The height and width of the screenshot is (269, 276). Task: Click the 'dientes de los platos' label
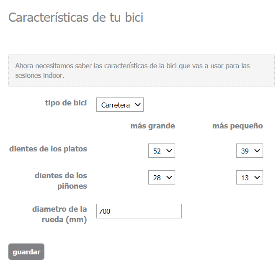pyautogui.click(x=48, y=149)
